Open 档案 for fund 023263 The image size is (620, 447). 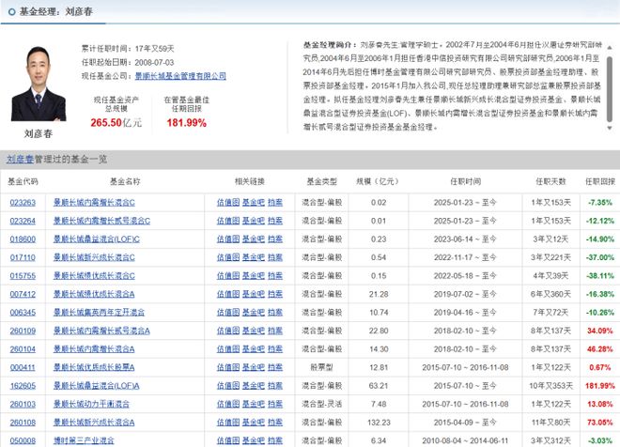(x=275, y=203)
